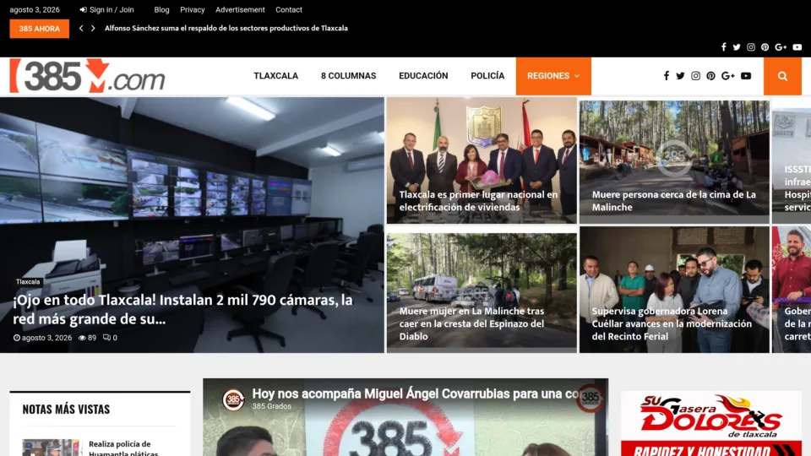Open article about Recinto Ferial modernization

(x=672, y=323)
